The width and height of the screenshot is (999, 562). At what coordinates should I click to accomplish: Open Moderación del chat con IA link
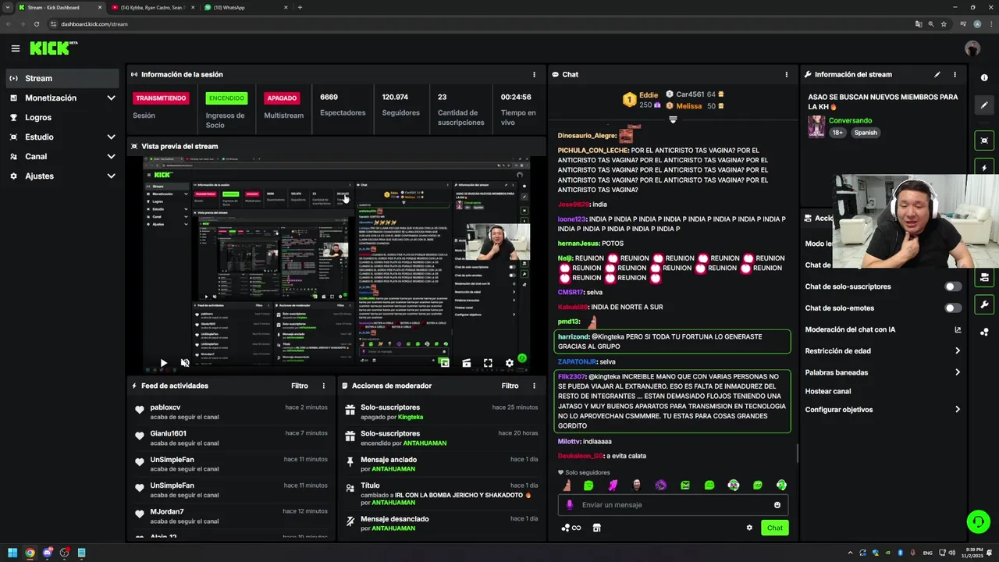(883, 329)
